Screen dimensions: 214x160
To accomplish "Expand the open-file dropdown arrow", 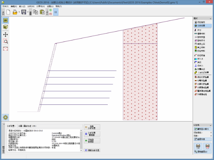I will coord(19,12).
